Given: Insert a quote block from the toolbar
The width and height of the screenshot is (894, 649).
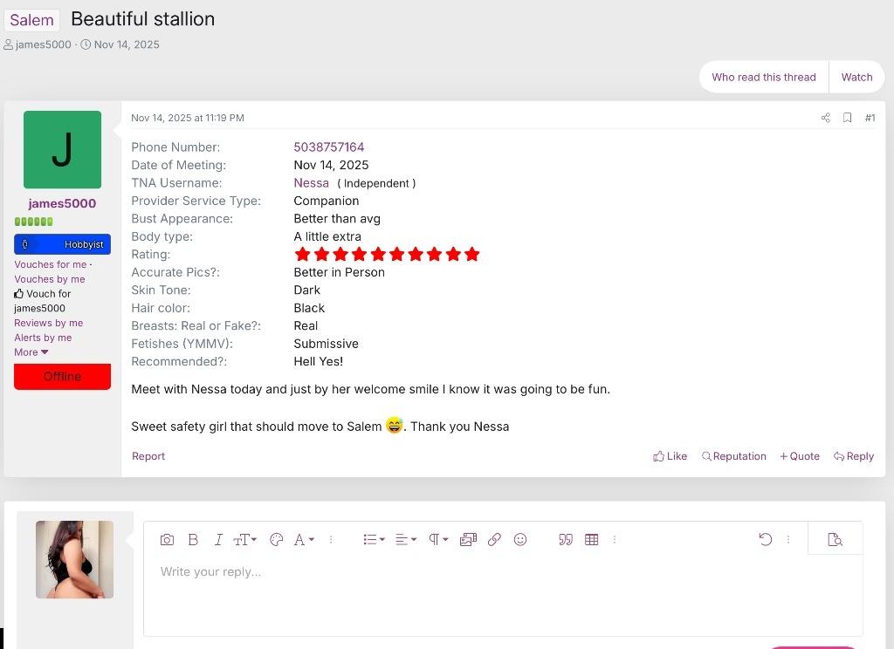Looking at the screenshot, I should click(x=566, y=540).
